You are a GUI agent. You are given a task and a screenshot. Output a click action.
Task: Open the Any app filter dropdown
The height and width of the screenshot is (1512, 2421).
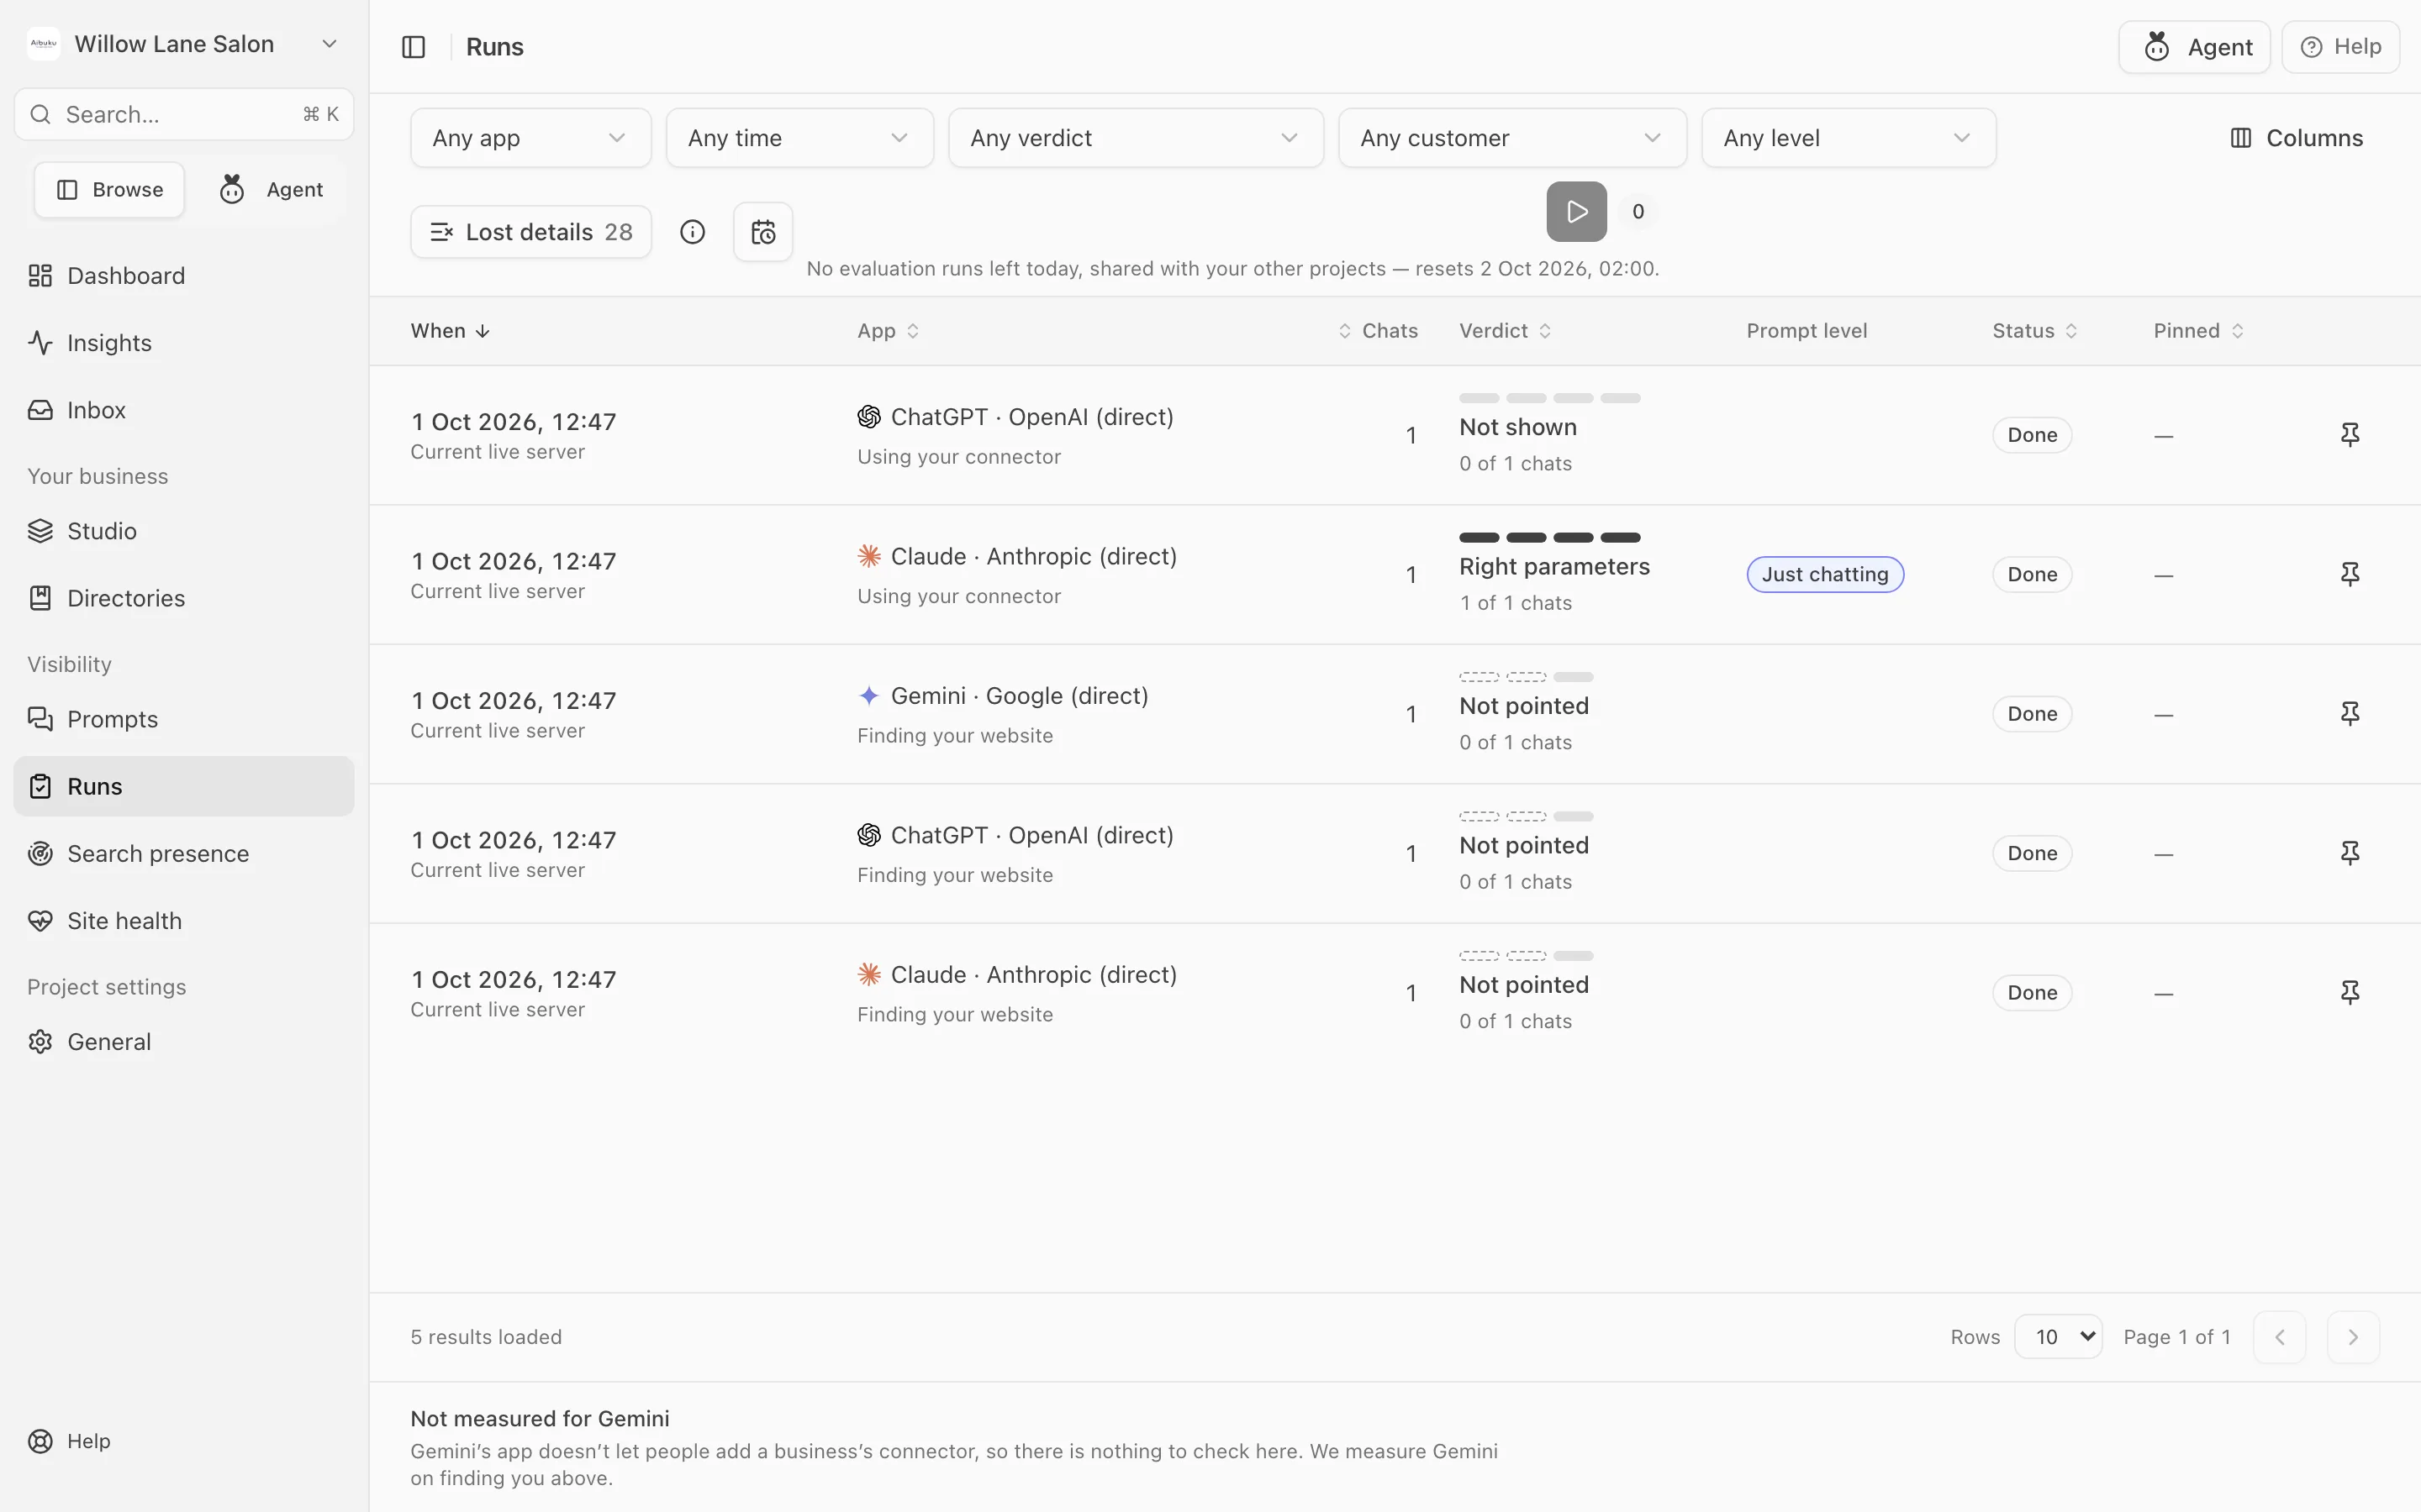(530, 138)
